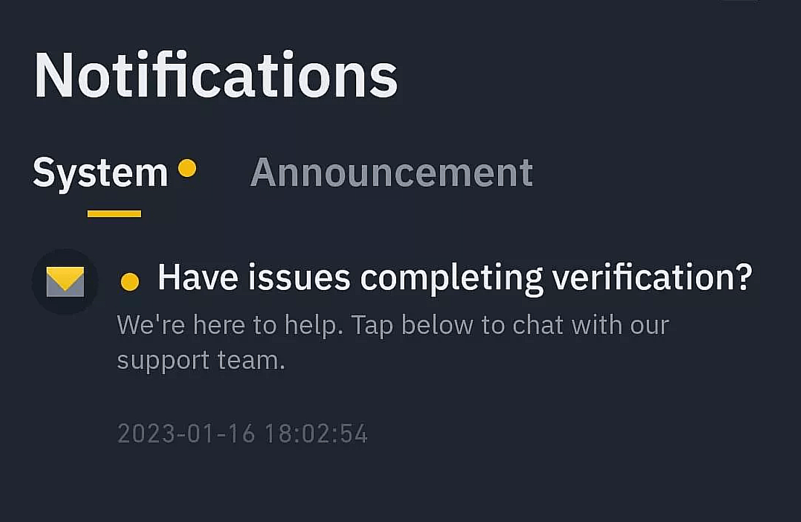Select the dark circle around the envelope

pyautogui.click(x=65, y=282)
